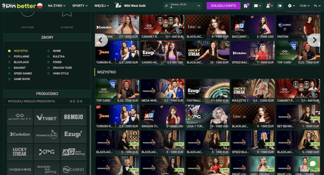Open the user account profile menu
This screenshot has height=175, width=324.
coord(270,6)
